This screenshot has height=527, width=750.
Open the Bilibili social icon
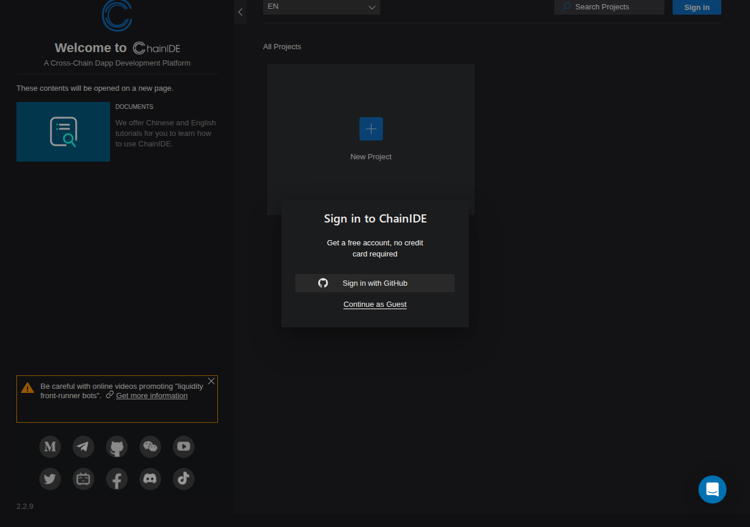(83, 479)
